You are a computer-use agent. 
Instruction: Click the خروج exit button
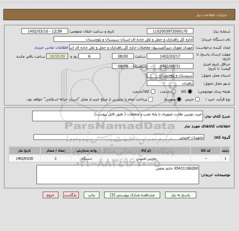[x=51, y=195]
